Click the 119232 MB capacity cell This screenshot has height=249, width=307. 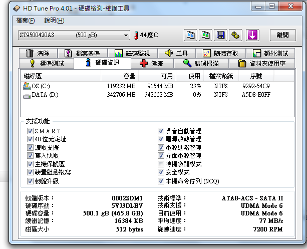121,86
